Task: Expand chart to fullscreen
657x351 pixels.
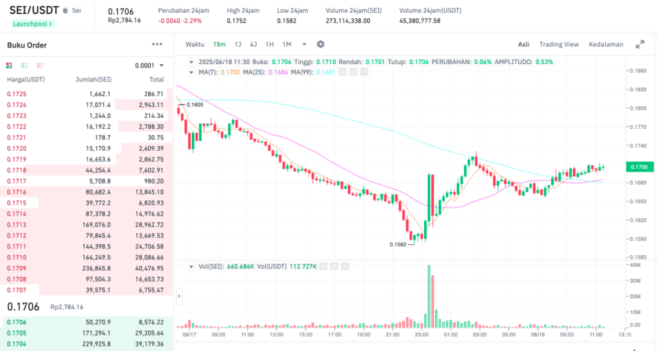Action: pos(640,44)
